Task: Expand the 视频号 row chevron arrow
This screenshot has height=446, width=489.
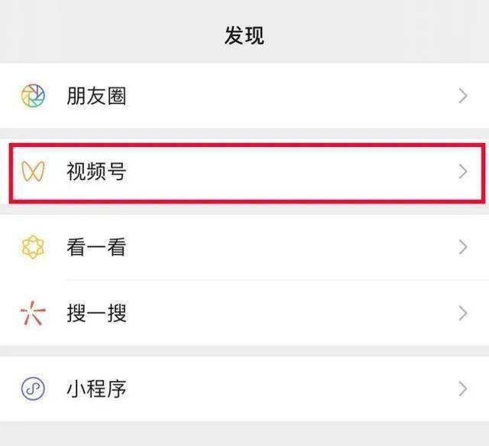Action: pos(462,171)
